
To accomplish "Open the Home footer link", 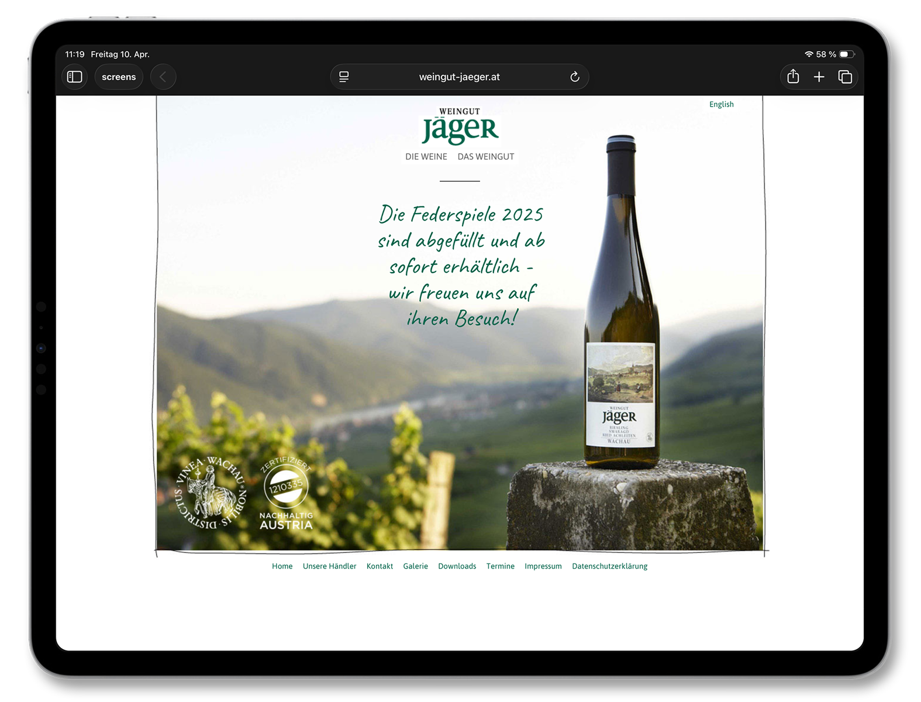I will point(282,566).
